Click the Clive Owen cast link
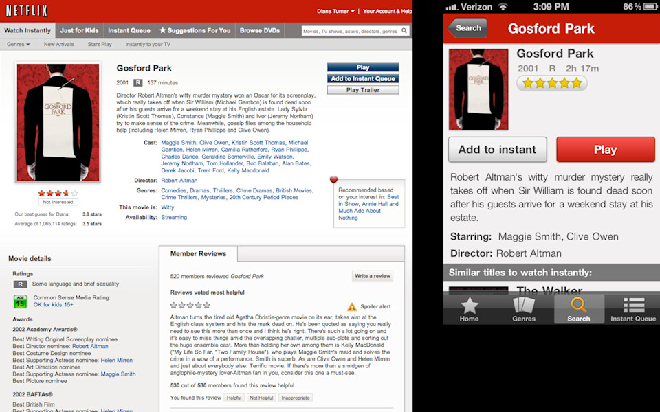The height and width of the screenshot is (412, 660). (x=214, y=143)
